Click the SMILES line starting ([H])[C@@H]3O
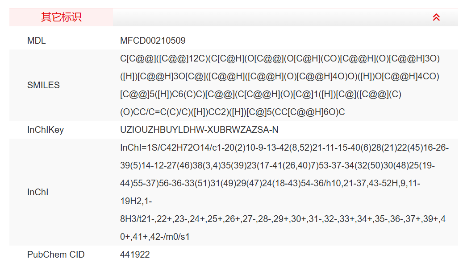Viewport: 463px width, 271px height. (x=280, y=76)
